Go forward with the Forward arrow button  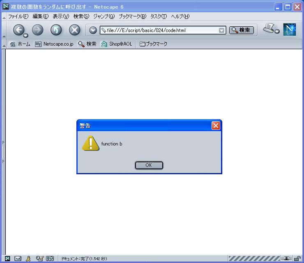38,30
